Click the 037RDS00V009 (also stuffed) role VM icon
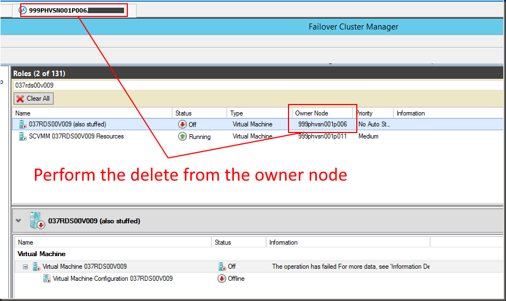Image resolution: width=506 pixels, height=301 pixels. [x=22, y=125]
